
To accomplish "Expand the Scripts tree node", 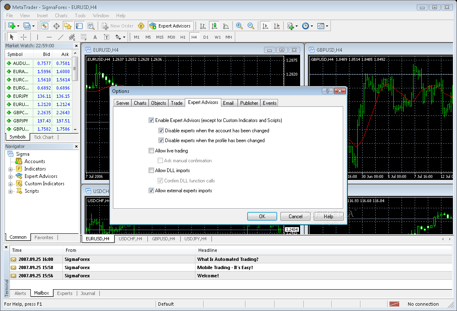I will tap(11, 191).
